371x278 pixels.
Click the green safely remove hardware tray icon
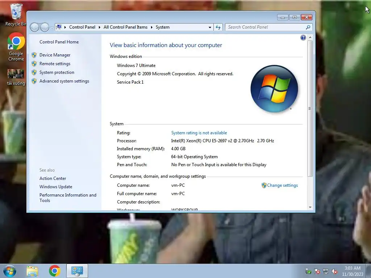pos(308,271)
